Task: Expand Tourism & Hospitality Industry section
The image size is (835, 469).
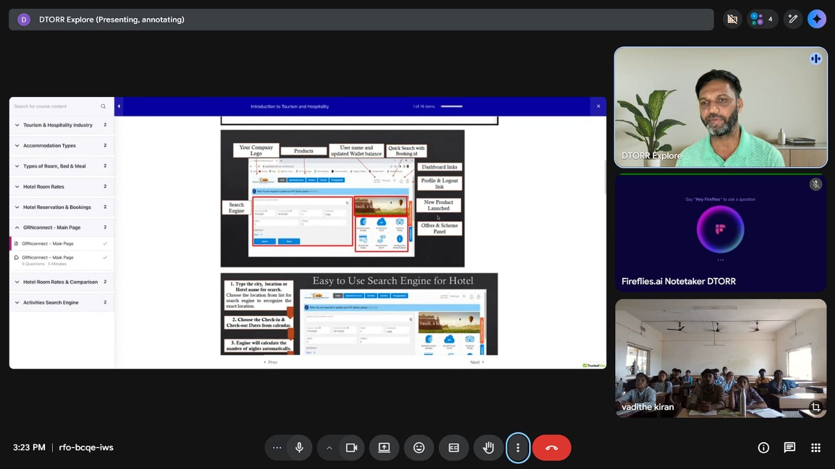Action: 57,125
